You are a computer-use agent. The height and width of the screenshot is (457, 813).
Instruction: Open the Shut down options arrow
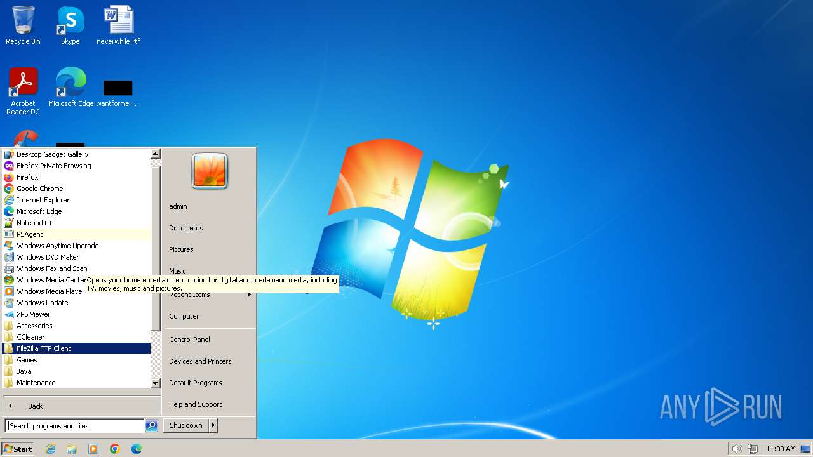click(213, 425)
